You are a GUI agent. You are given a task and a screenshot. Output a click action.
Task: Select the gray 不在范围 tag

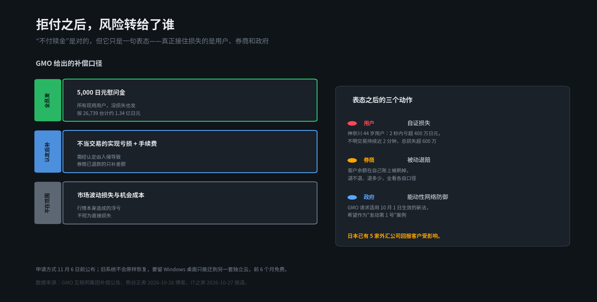(x=48, y=203)
